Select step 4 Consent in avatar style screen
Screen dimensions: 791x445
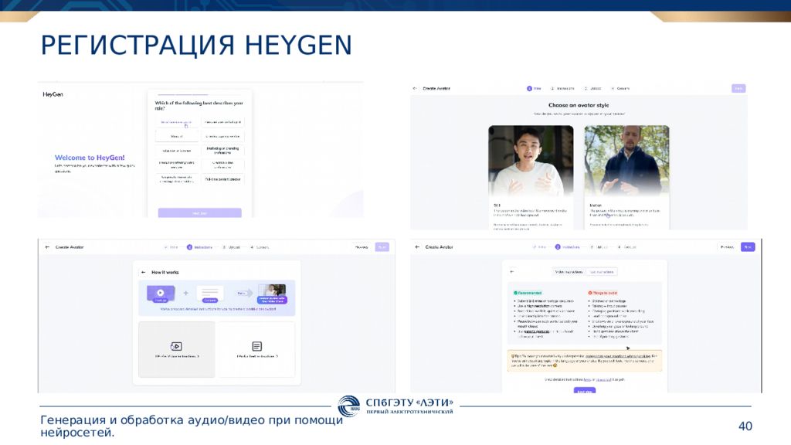point(620,88)
